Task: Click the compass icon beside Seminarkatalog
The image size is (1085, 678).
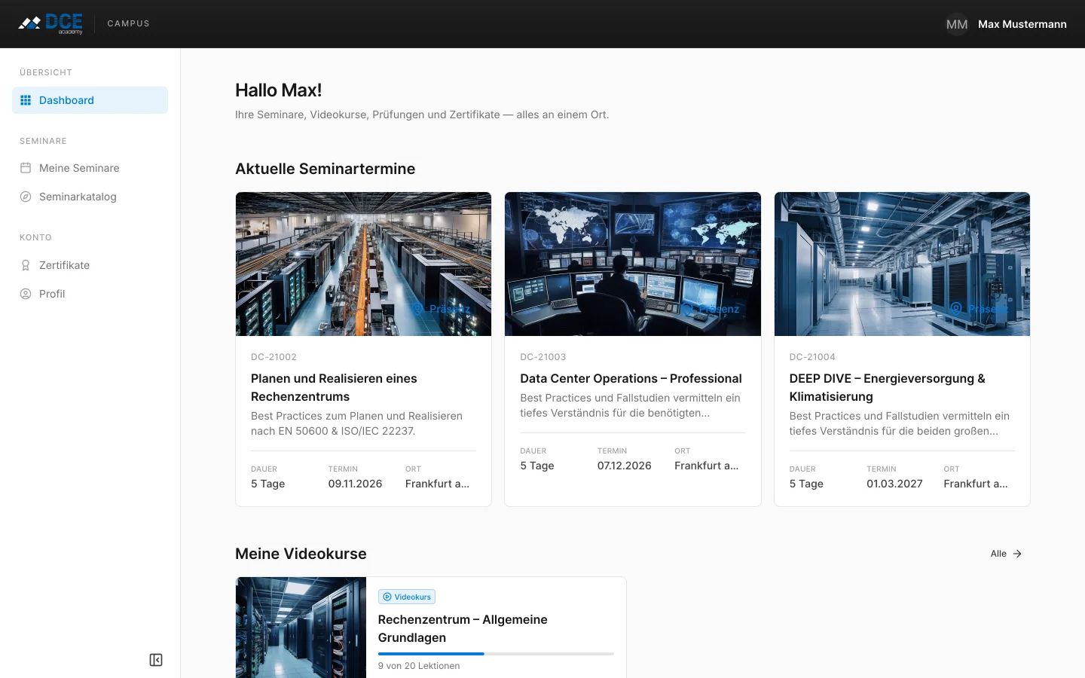Action: click(x=26, y=197)
